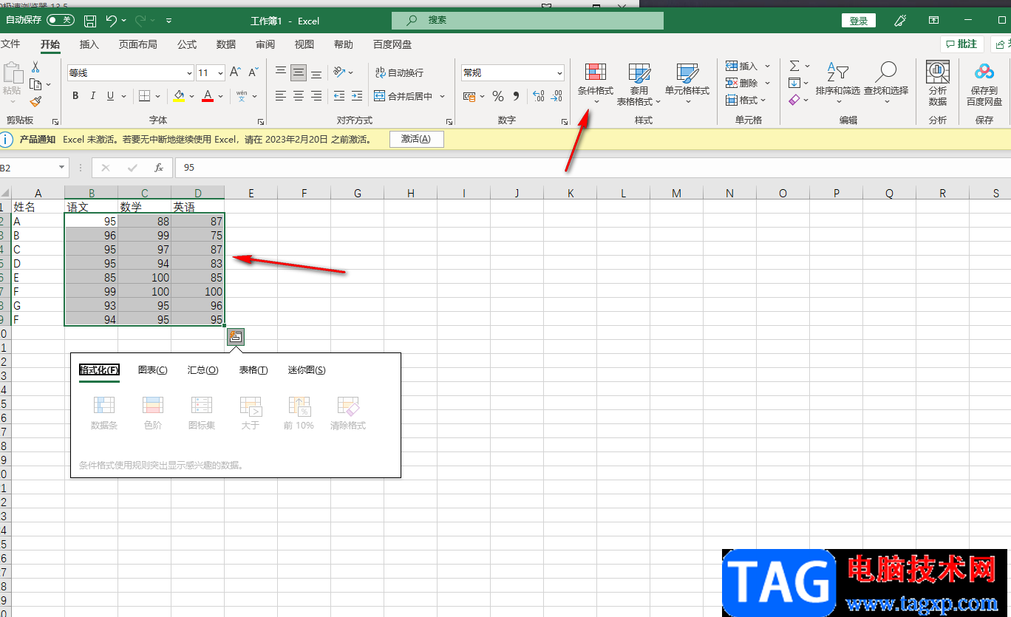Image resolution: width=1011 pixels, height=617 pixels.
Task: Click the Undo arrow icon
Action: click(x=112, y=21)
